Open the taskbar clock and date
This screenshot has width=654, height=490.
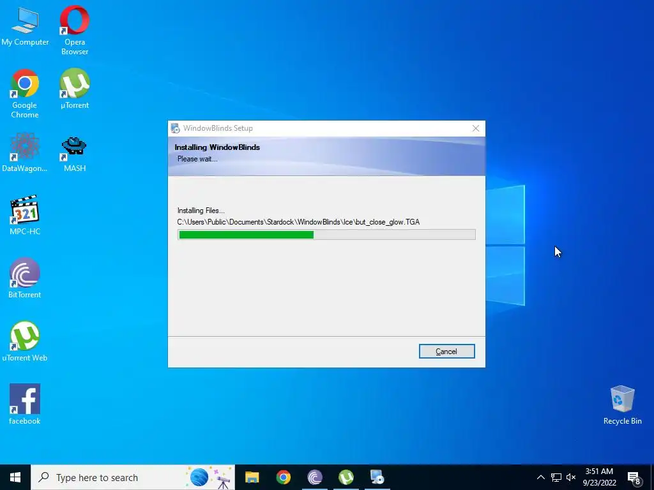click(x=599, y=477)
